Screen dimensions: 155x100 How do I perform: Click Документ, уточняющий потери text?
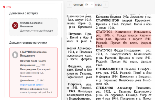click(x=37, y=31)
